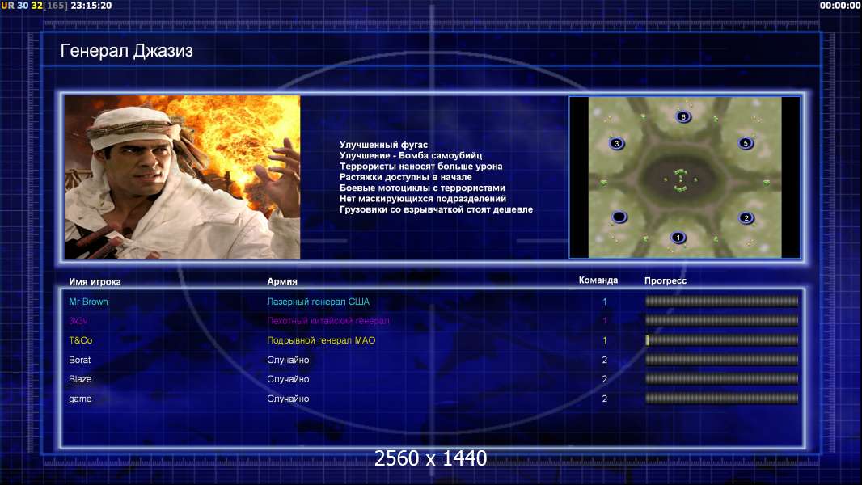Click the empty black start position marker
Image resolution: width=862 pixels, height=485 pixels.
point(619,217)
